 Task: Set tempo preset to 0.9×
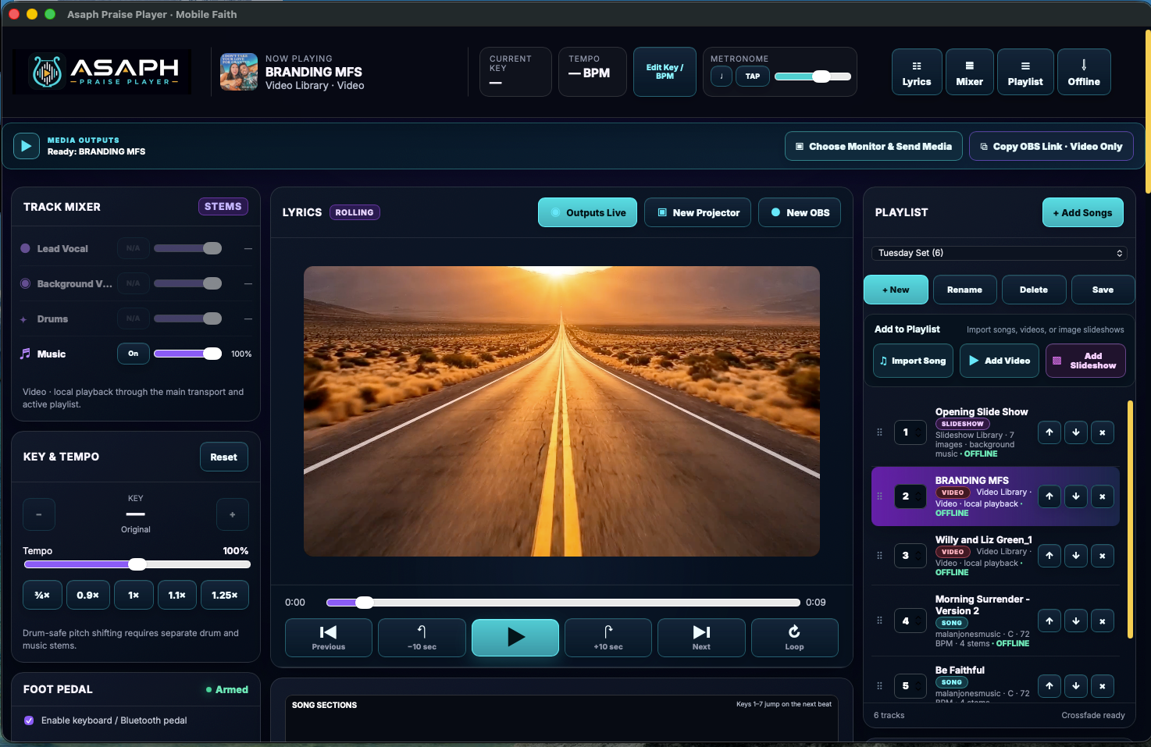(88, 595)
